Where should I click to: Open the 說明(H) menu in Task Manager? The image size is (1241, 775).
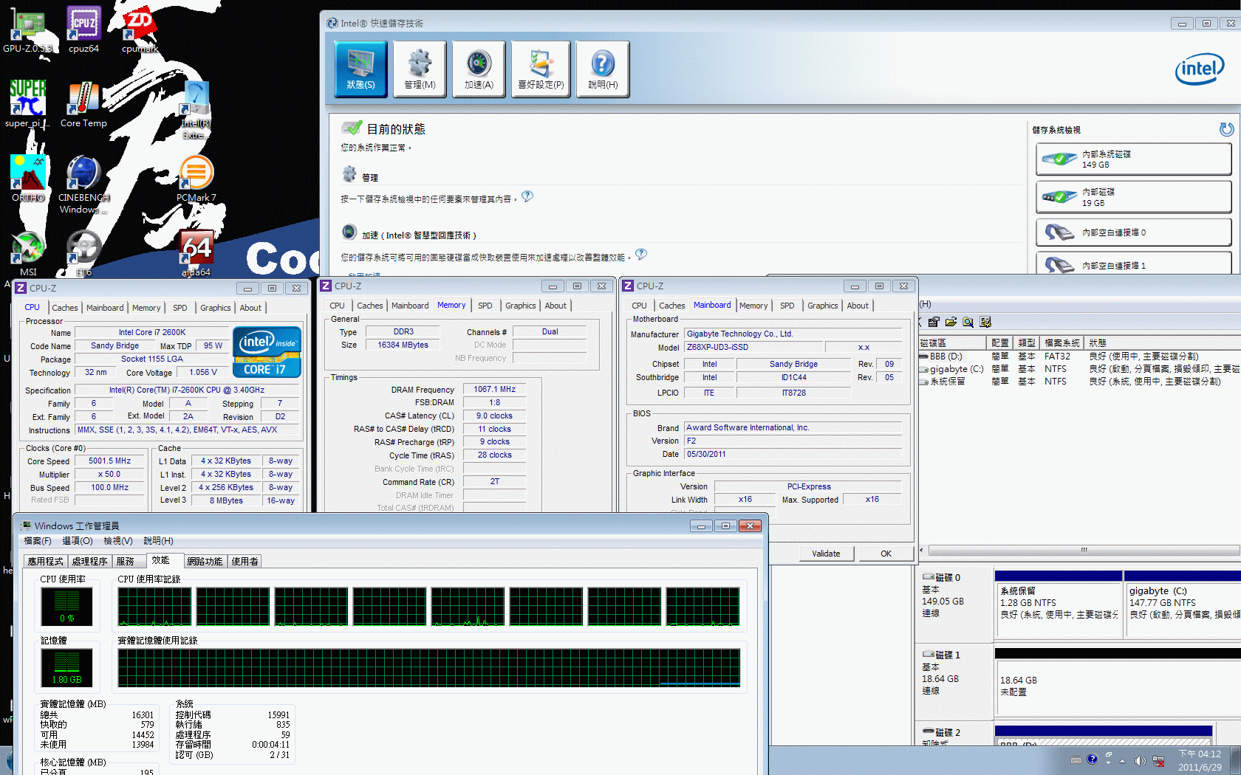pos(158,541)
